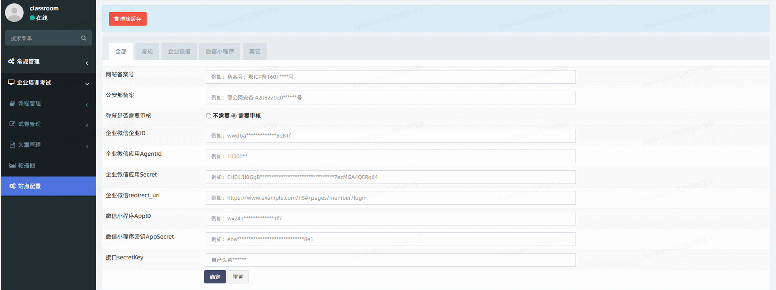Screen dimensions: 776x290
Task: Switch to the 企业微信 tab
Action: (x=179, y=52)
